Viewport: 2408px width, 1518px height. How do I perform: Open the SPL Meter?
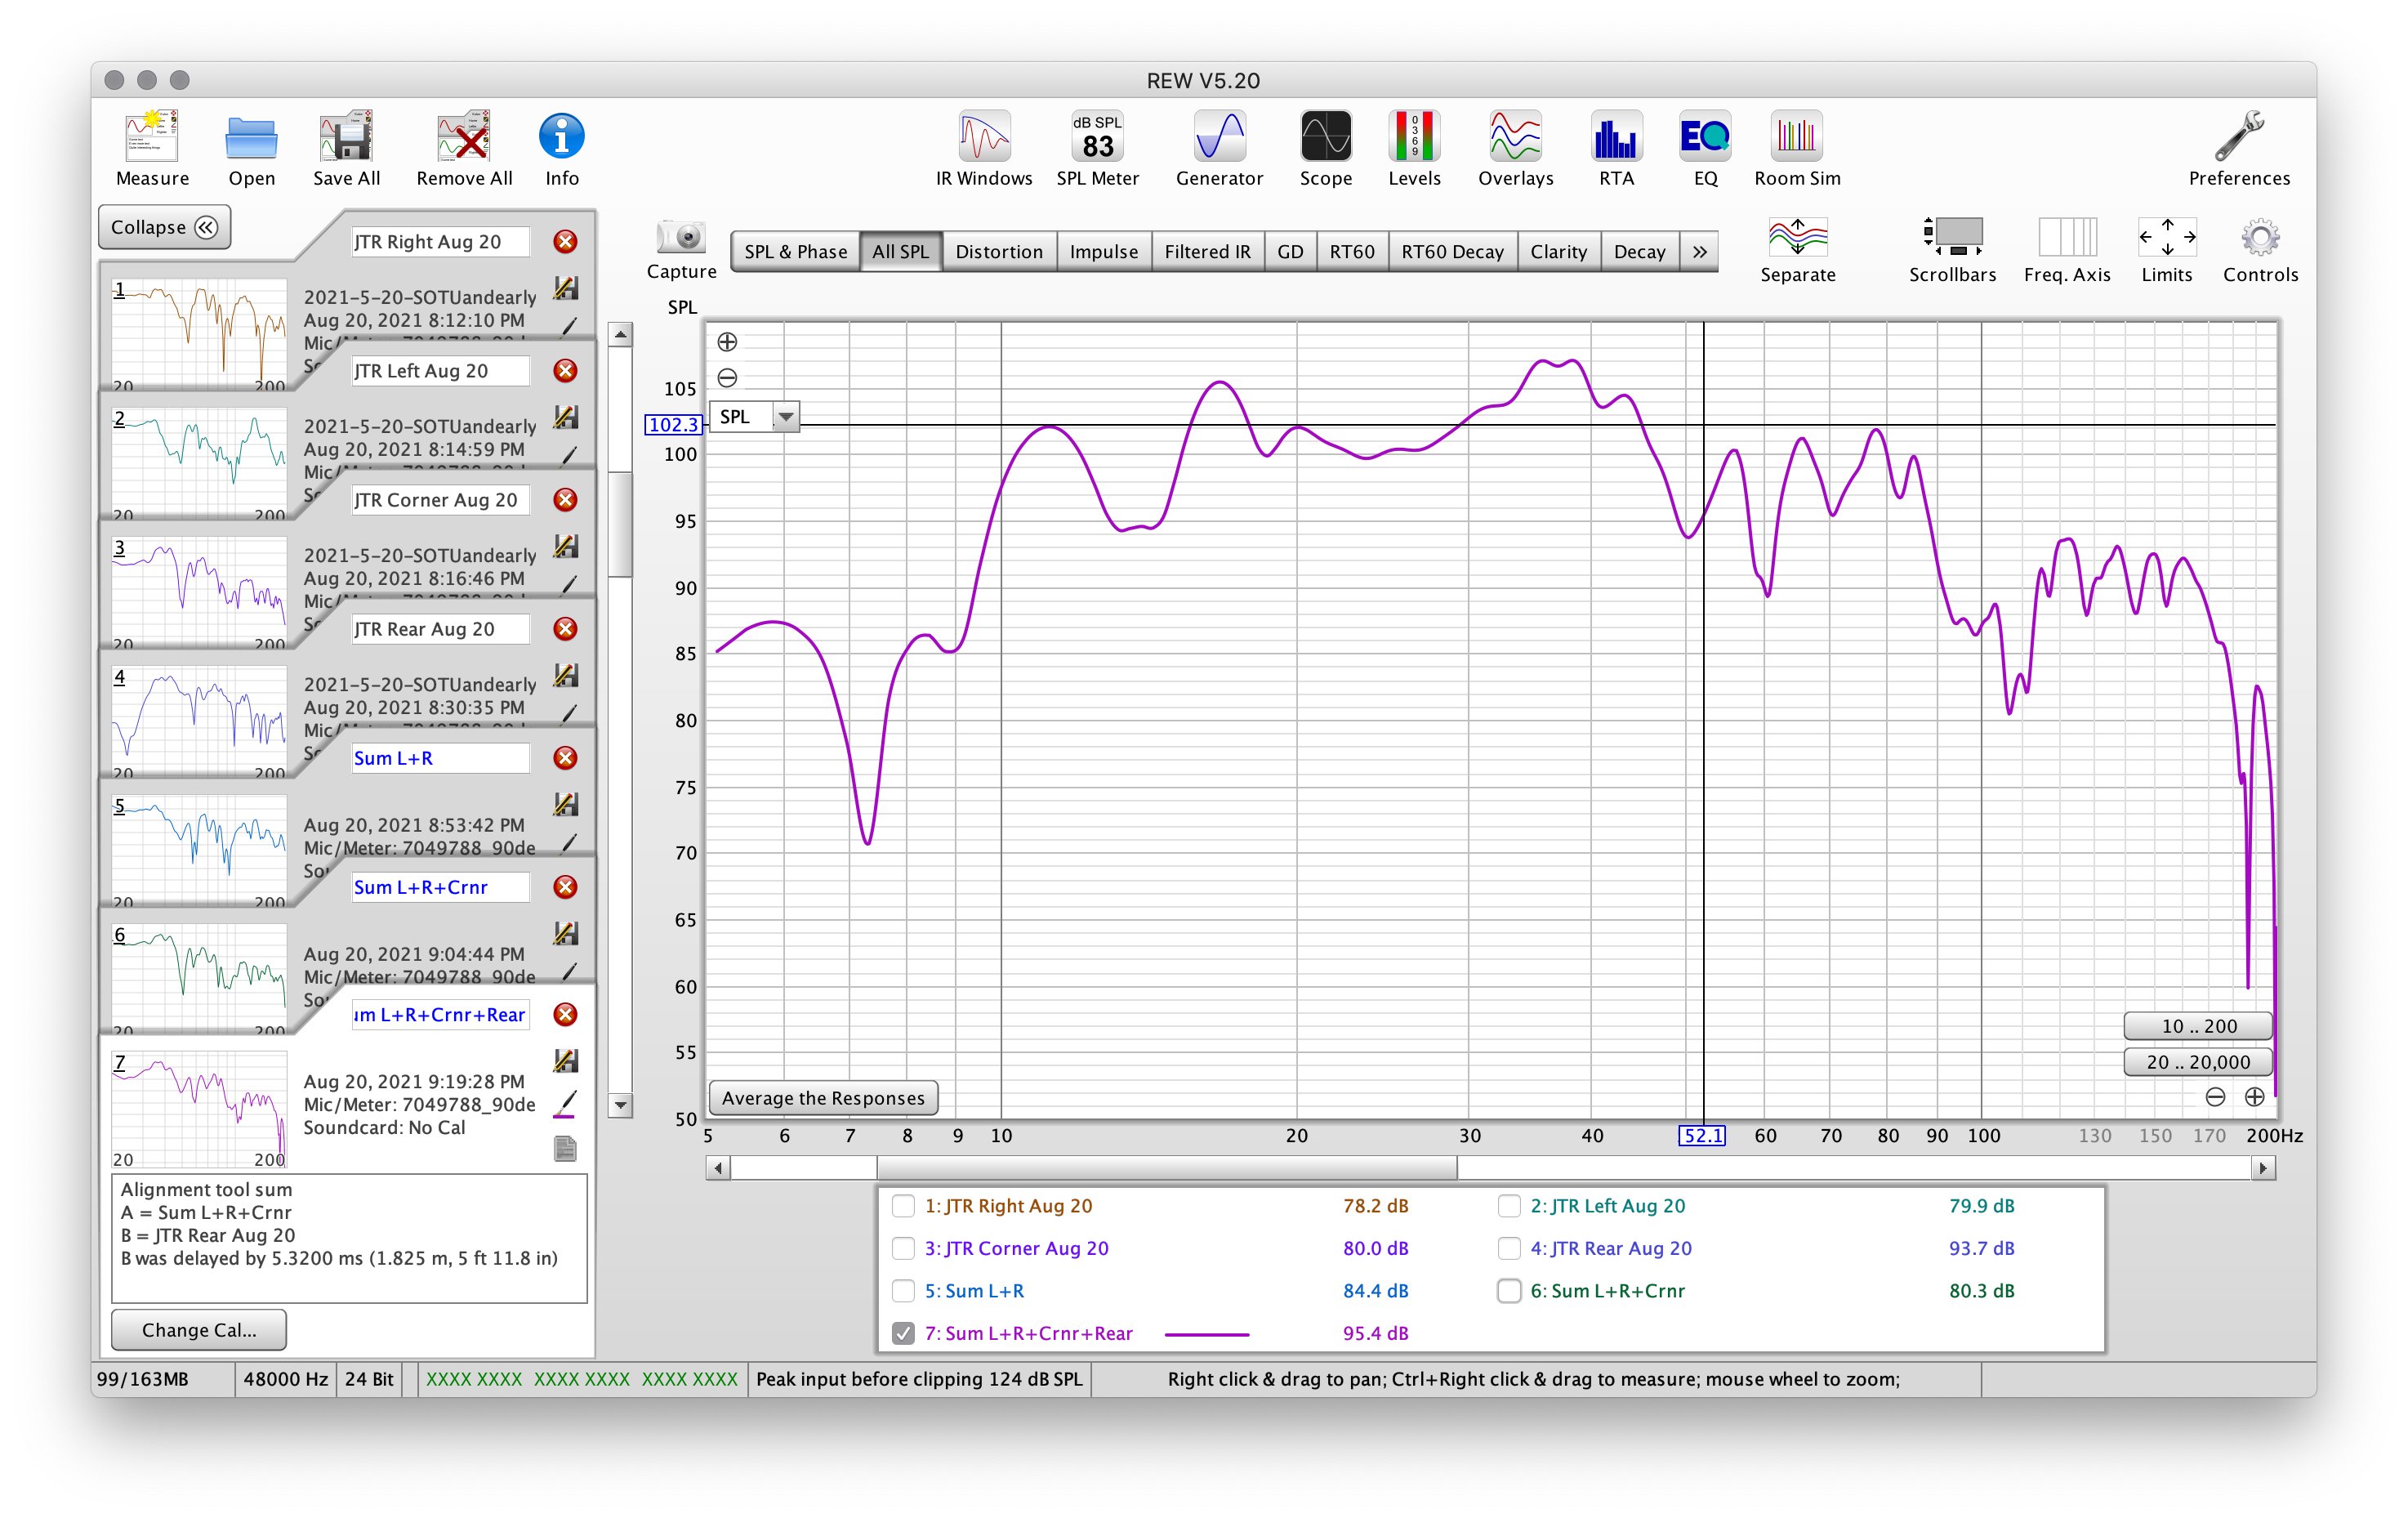(1097, 148)
